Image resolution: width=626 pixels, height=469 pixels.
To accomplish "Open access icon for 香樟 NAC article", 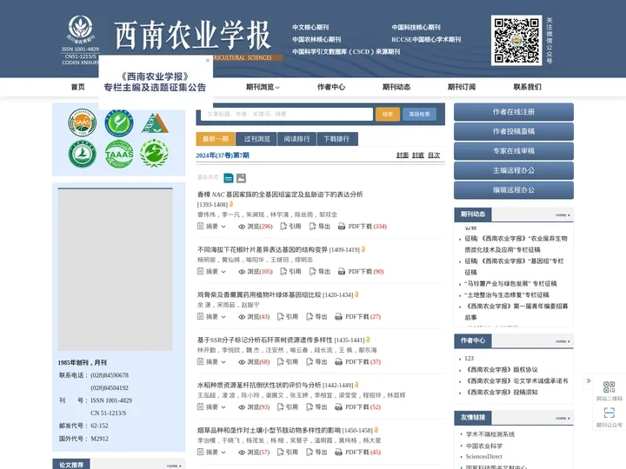I will 230,204.
